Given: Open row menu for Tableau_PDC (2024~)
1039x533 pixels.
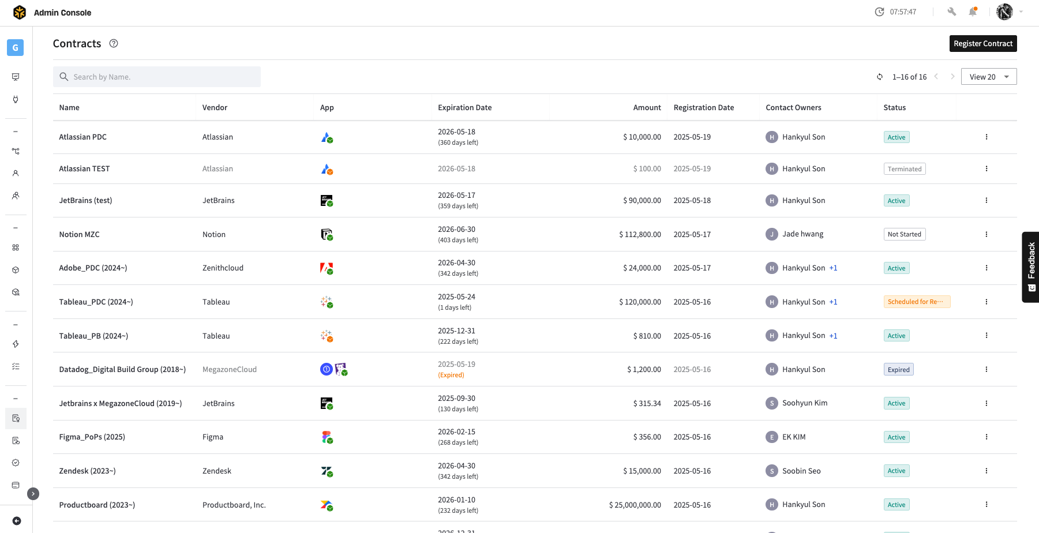Looking at the screenshot, I should point(987,302).
